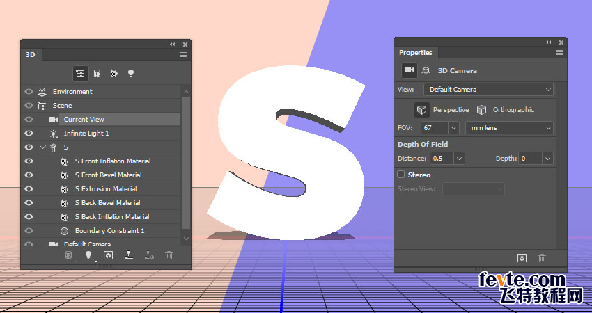Viewport: 592px width, 313px height.
Task: Open the Properties panel flyout menu
Action: (x=559, y=53)
